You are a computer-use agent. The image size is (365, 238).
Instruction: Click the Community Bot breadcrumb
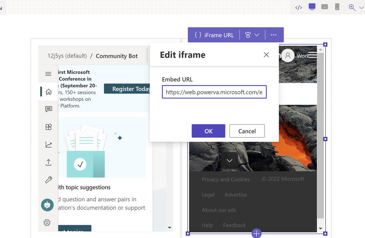tap(117, 56)
